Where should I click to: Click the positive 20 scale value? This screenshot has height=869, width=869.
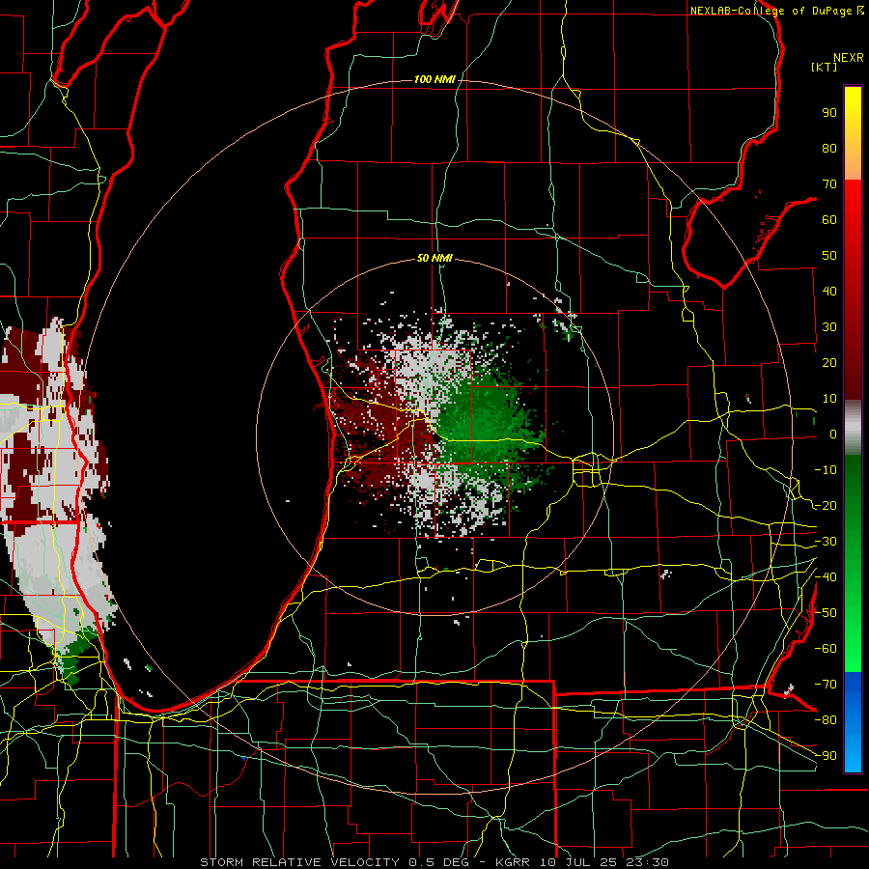(829, 363)
